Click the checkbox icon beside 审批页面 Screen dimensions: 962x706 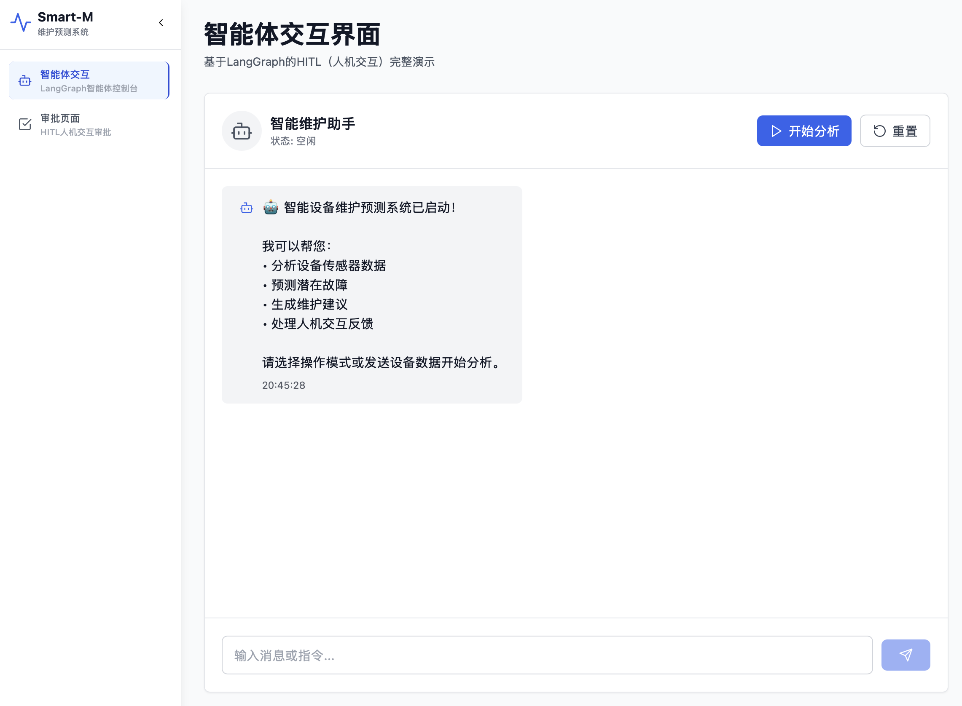click(x=25, y=124)
